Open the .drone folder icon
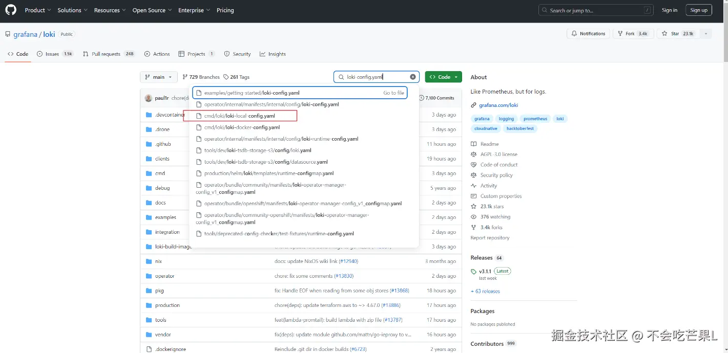 coord(149,129)
